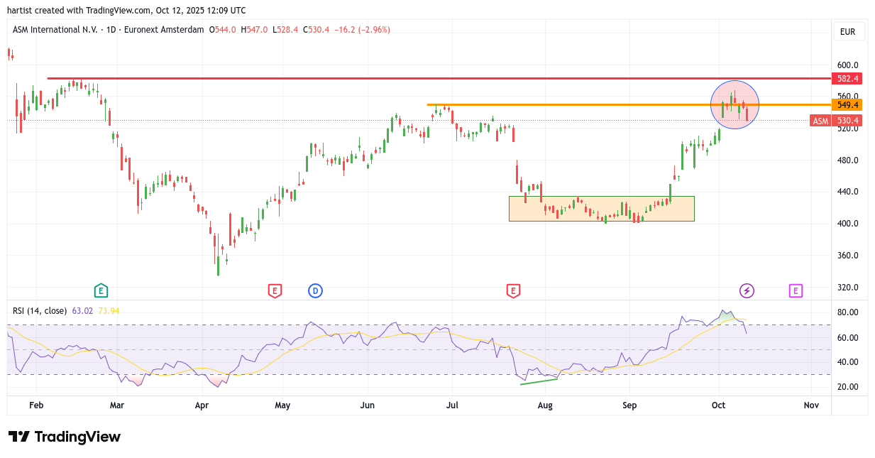The image size is (875, 458).
Task: Open the EUR currency selector
Action: [847, 32]
